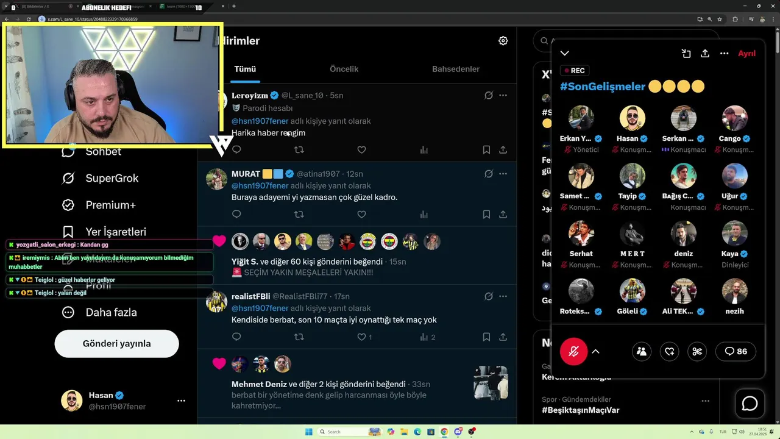Bookmark Leroyizm's reply
The width and height of the screenshot is (780, 439).
pyautogui.click(x=486, y=149)
